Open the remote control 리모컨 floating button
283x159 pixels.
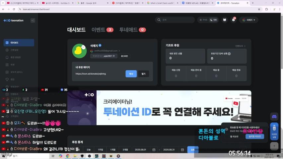point(274,131)
